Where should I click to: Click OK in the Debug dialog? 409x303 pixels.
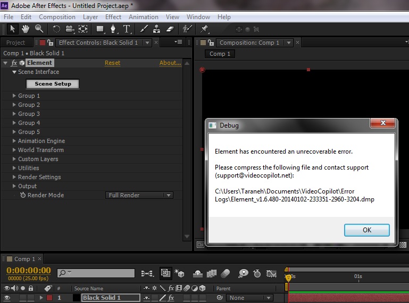tap(367, 230)
